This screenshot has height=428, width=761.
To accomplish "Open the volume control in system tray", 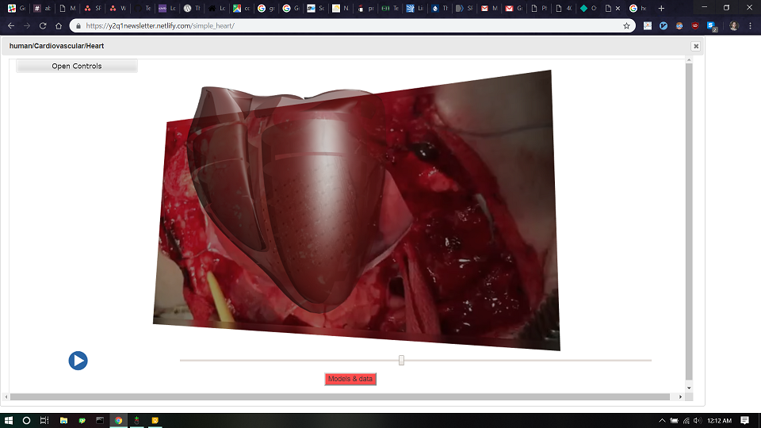I will [x=698, y=421].
